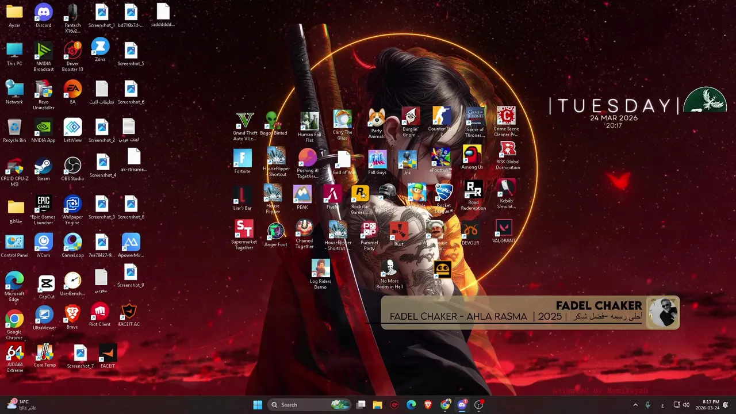
Task: Open the Fortnite desktop shortcut
Action: 242,162
